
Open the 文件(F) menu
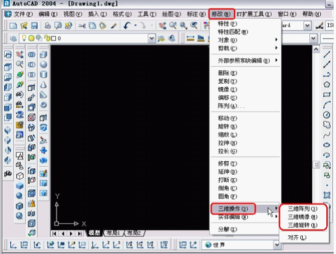pos(23,14)
